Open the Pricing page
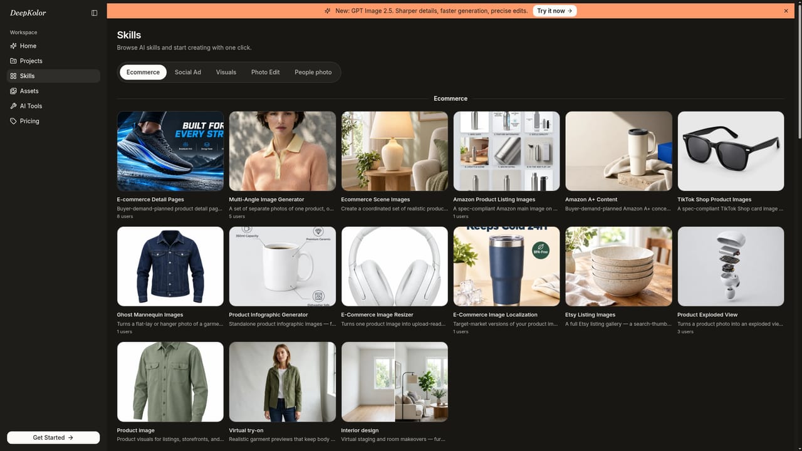 [x=53, y=121]
